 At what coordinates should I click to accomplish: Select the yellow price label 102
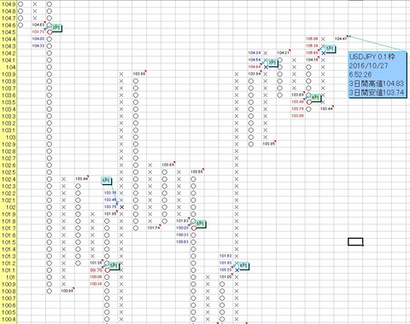coord(9,207)
